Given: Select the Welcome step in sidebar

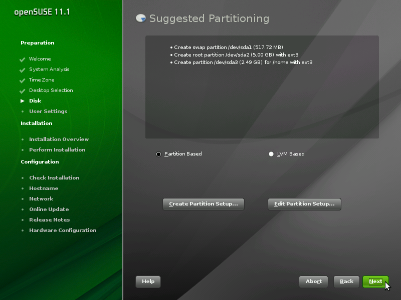Looking at the screenshot, I should pyautogui.click(x=40, y=59).
